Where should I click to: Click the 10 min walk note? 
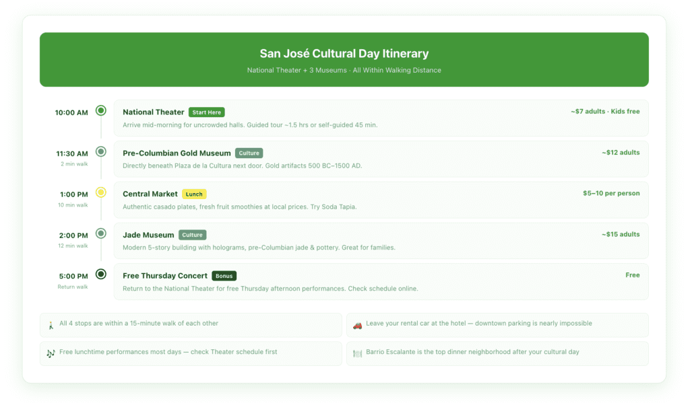(x=73, y=205)
